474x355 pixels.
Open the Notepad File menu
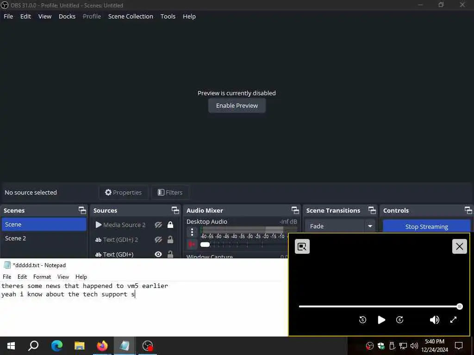click(x=6, y=276)
